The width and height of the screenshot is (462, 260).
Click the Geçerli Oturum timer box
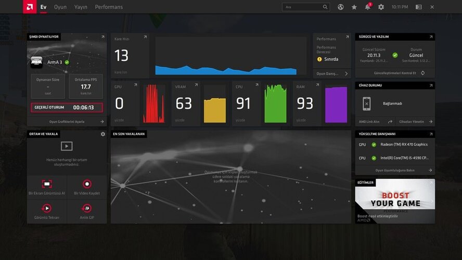[67, 108]
